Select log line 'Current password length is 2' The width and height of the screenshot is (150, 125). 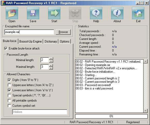point(98,78)
